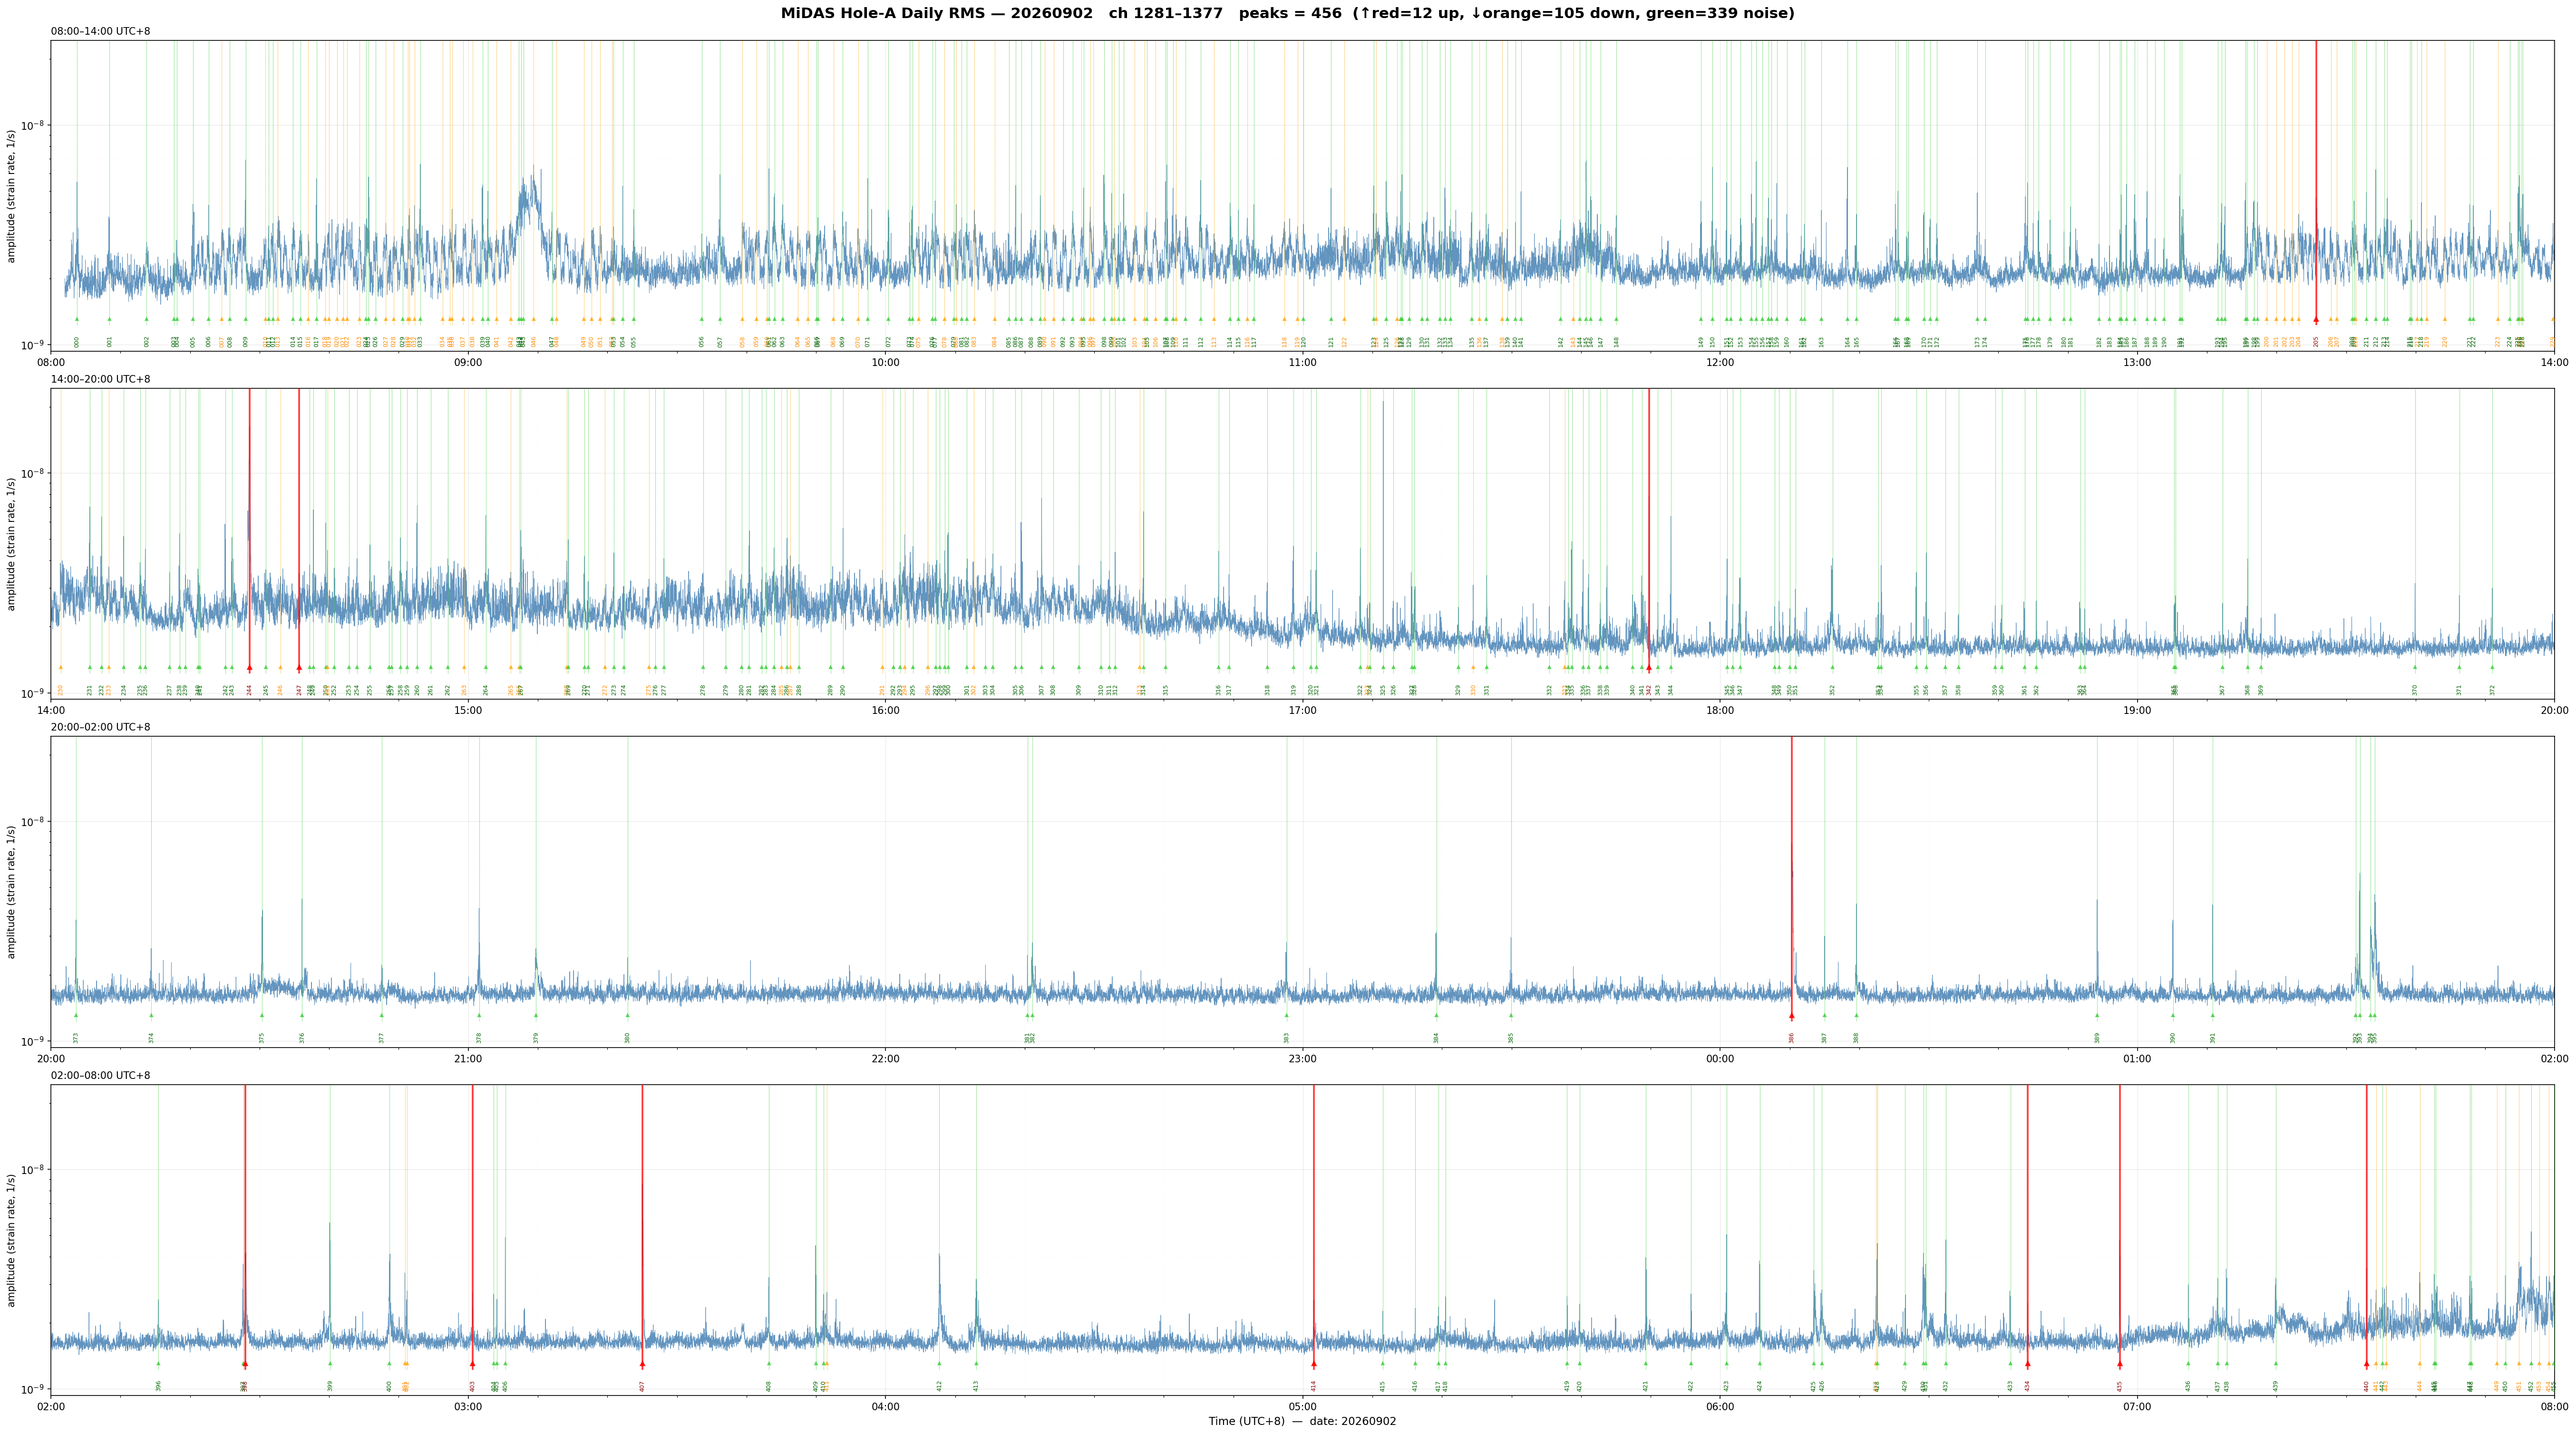
Task: Click green noise peak label 373
Action: click(76, 1037)
